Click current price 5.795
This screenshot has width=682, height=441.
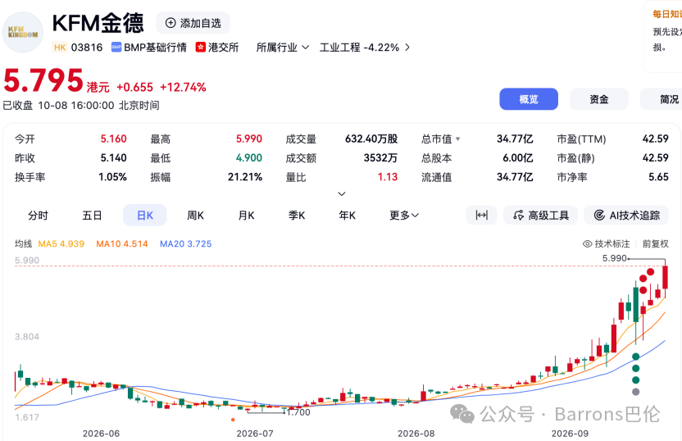[43, 81]
